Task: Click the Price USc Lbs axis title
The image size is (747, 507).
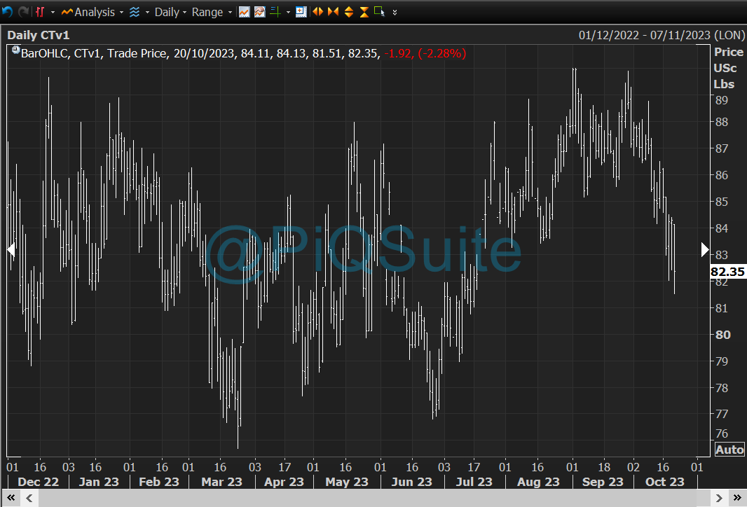Action: [x=728, y=68]
